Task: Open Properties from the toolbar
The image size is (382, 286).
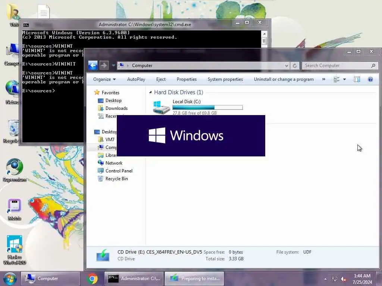Action: 187,79
